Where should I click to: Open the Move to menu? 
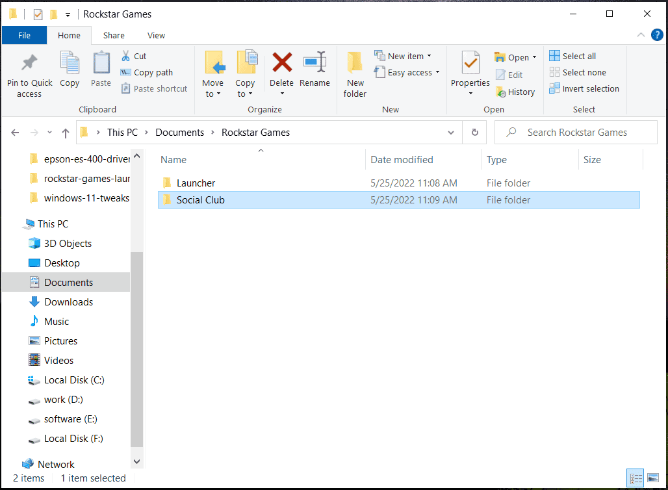click(x=212, y=75)
